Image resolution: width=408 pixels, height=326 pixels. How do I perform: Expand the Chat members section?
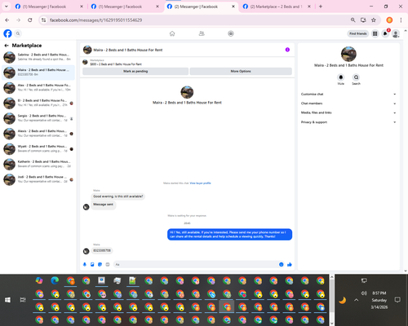[x=348, y=104]
